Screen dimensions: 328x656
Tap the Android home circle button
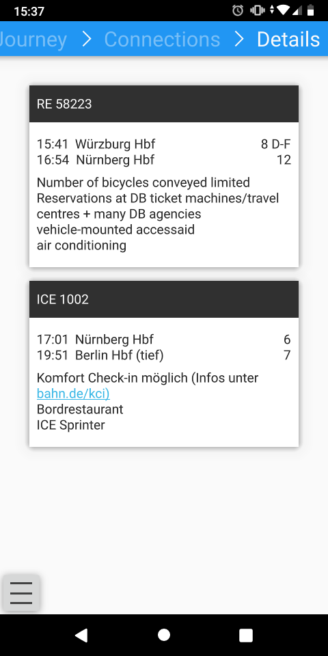click(x=164, y=635)
